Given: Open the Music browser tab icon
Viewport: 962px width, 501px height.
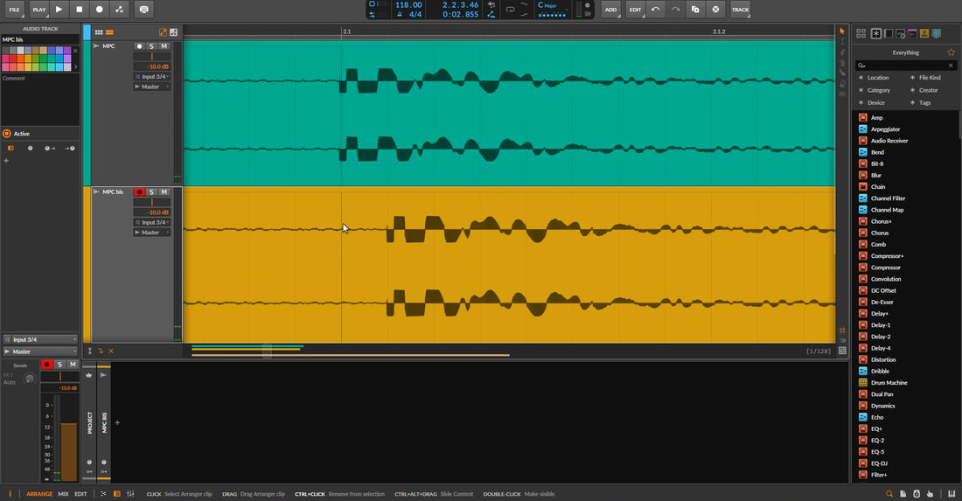Looking at the screenshot, I should [x=912, y=33].
